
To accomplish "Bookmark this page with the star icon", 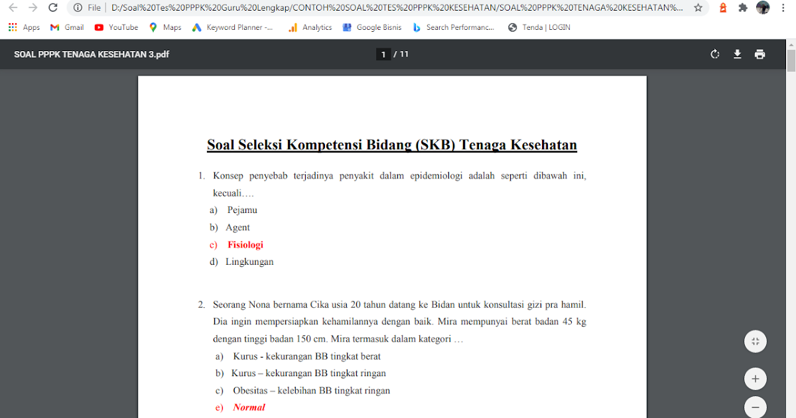I will click(698, 8).
